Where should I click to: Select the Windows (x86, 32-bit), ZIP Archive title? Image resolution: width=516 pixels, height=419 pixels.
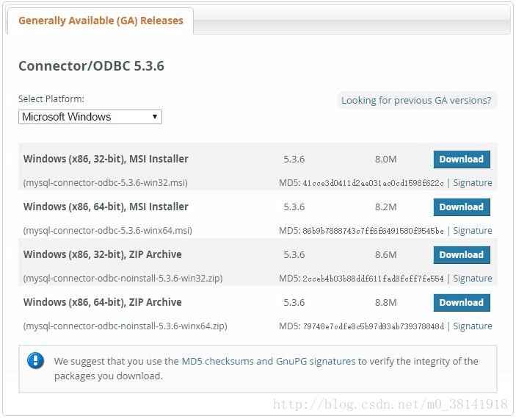click(102, 255)
